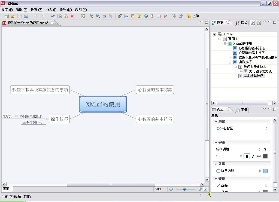Toggle current-page-only button in 概要 panel
This screenshot has width=279, height=202.
(259, 23)
